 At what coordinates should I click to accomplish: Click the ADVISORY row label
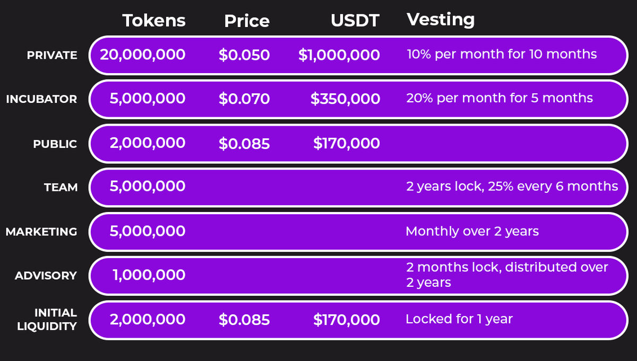click(46, 276)
